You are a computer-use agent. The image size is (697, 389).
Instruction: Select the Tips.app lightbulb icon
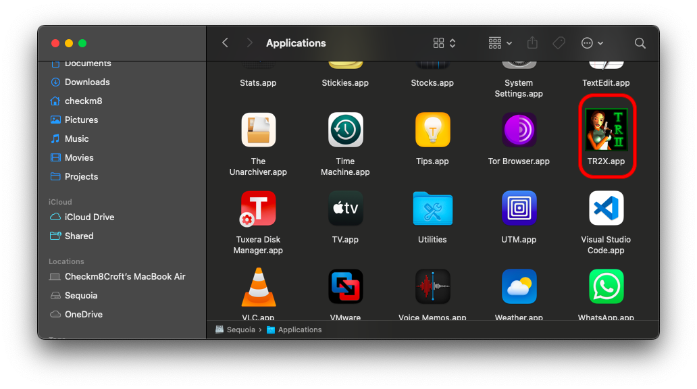point(432,130)
